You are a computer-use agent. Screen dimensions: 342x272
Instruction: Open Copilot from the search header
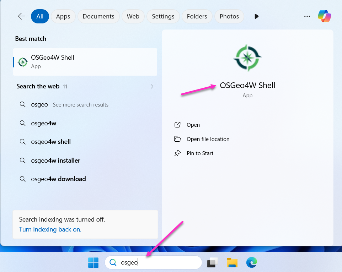[x=324, y=16]
